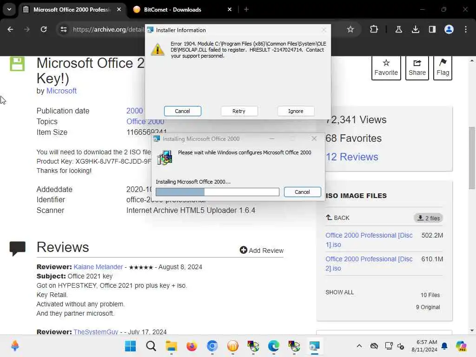476x357 pixels.
Task: Bookmark this page with the star icon
Action: (x=350, y=29)
